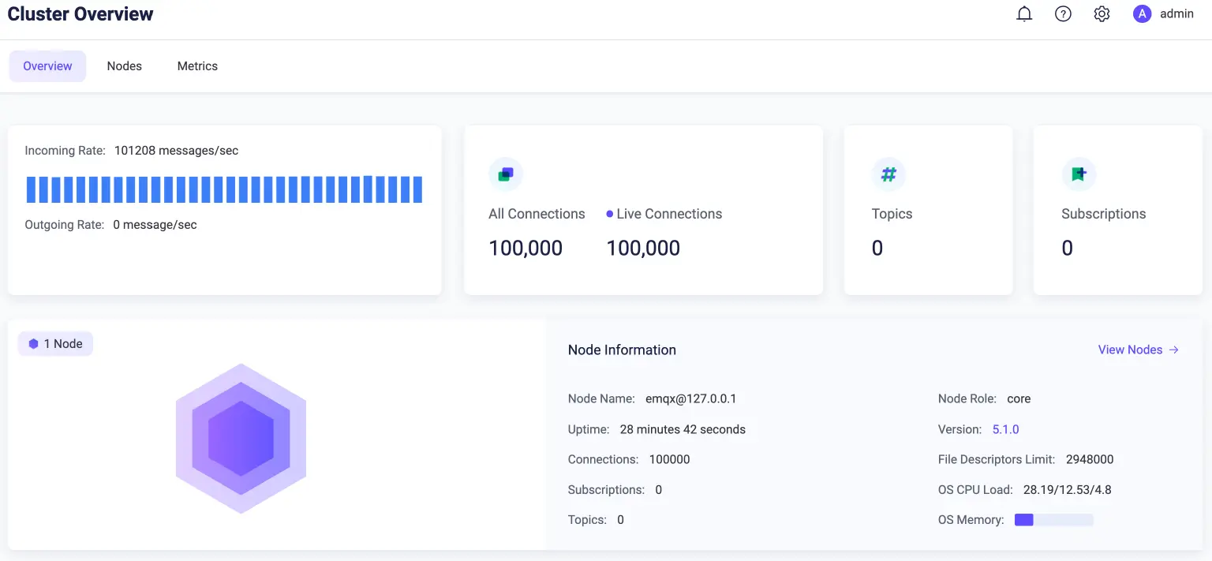1212x561 pixels.
Task: Click the admin avatar icon
Action: pyautogui.click(x=1142, y=13)
